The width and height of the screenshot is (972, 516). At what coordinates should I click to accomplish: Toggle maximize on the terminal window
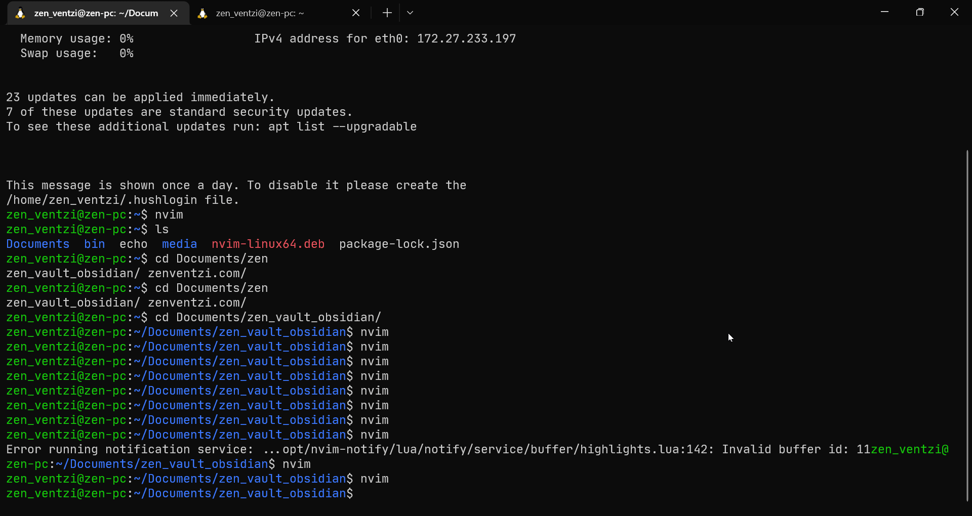coord(920,12)
